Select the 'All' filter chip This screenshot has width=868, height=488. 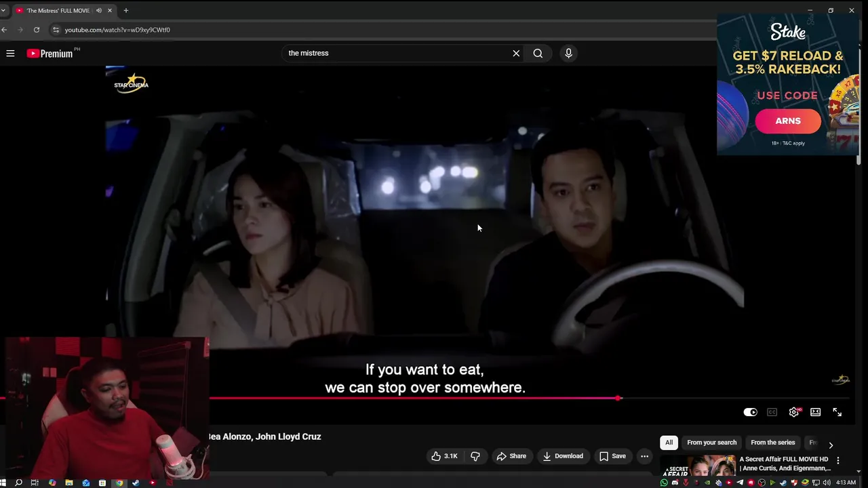669,443
